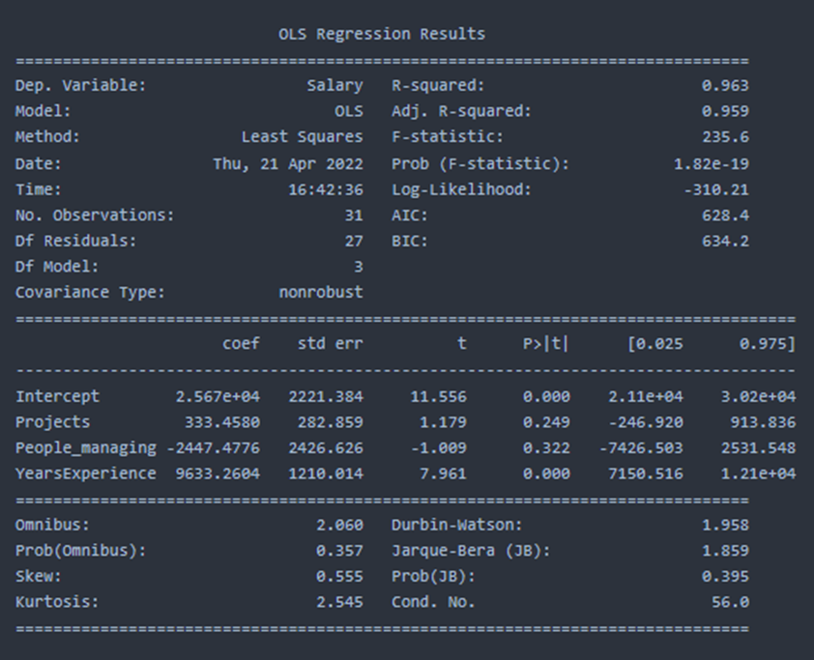Select the Projects coefficient 333.4580

221,422
